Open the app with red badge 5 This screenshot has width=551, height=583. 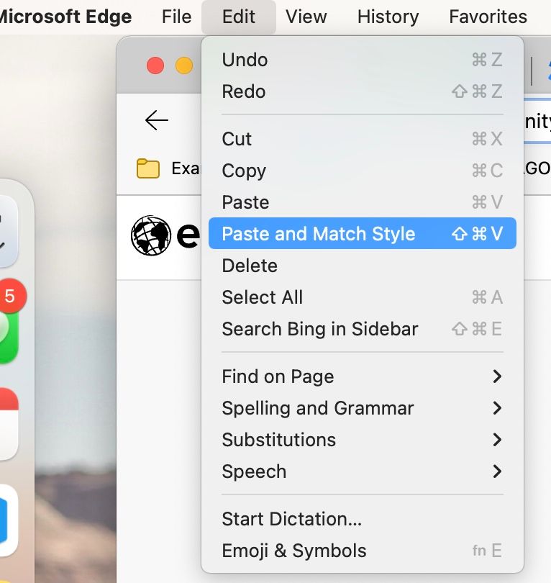click(x=7, y=320)
